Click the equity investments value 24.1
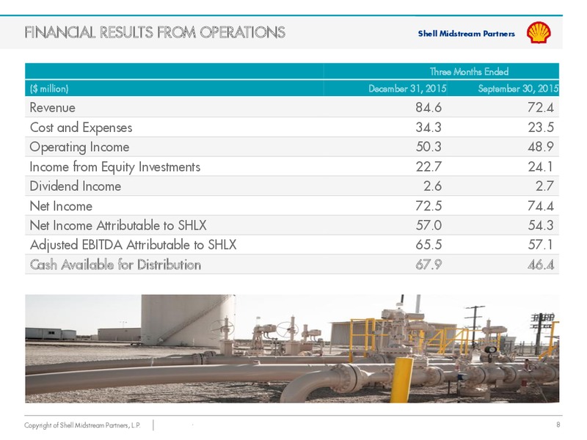 (x=541, y=166)
